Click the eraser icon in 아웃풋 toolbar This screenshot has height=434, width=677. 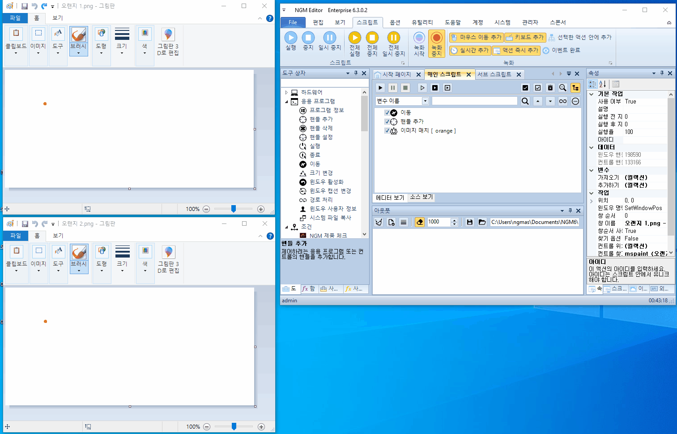pyautogui.click(x=420, y=222)
